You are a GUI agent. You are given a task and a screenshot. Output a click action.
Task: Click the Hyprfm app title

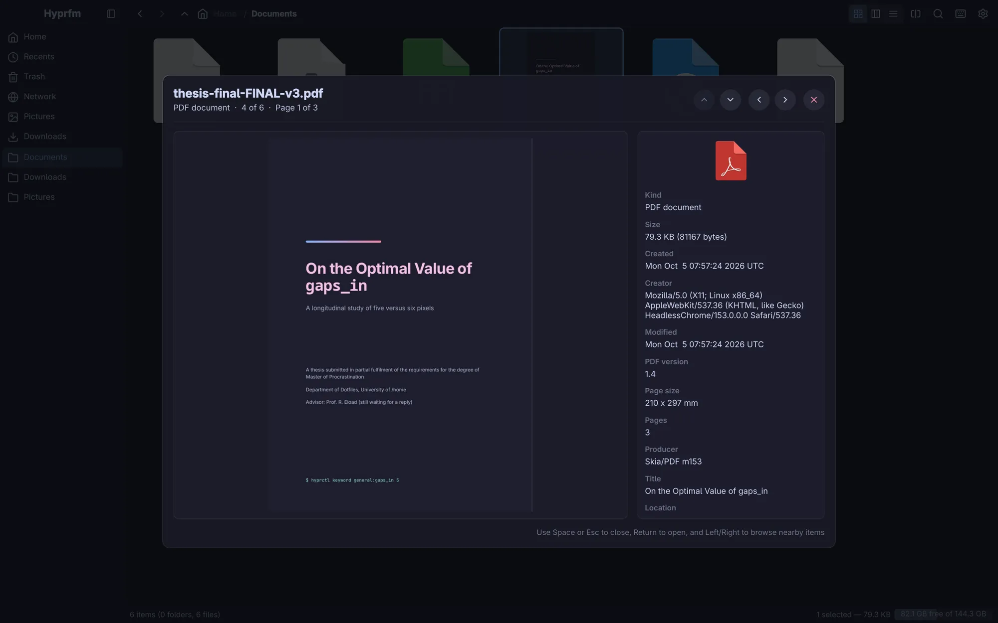(x=62, y=14)
